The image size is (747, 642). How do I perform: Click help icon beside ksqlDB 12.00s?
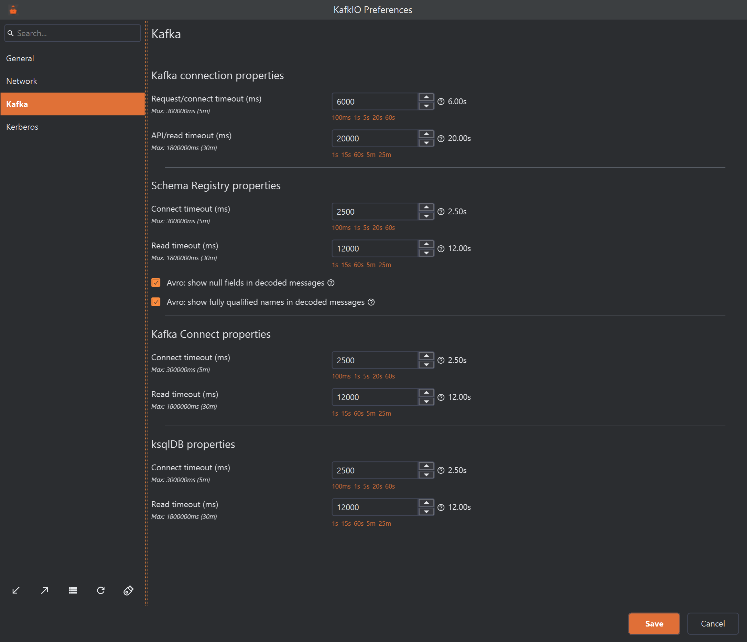441,507
